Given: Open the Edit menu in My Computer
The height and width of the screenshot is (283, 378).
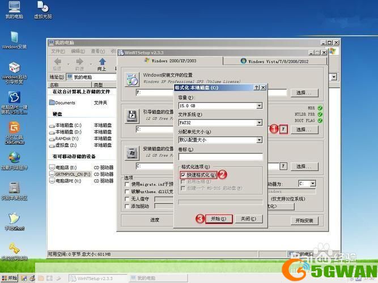Looking at the screenshot, I should point(78,52).
